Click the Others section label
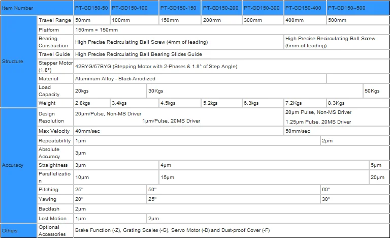The height and width of the screenshot is (239, 391). (10, 230)
